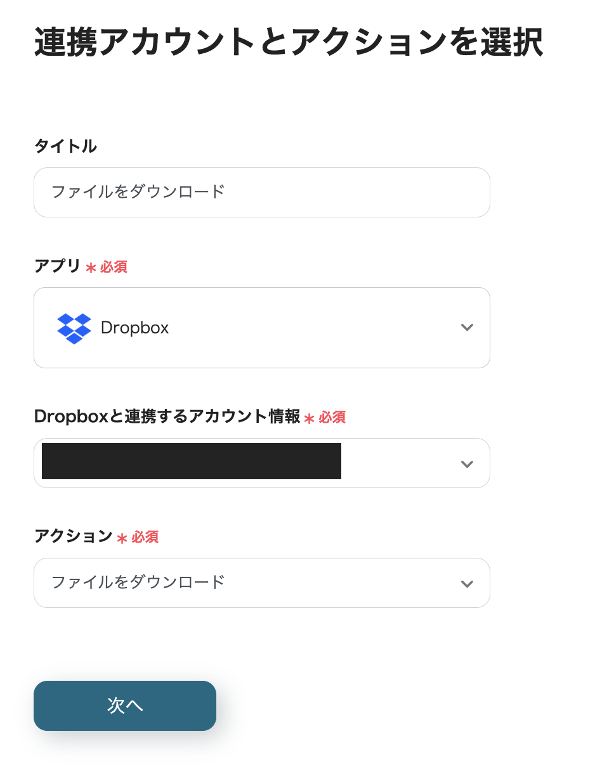Click the redacted account value box
The width and height of the screenshot is (595, 767).
pyautogui.click(x=191, y=461)
